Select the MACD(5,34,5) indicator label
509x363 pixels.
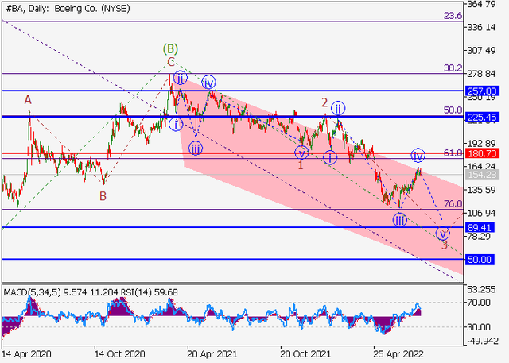point(32,292)
